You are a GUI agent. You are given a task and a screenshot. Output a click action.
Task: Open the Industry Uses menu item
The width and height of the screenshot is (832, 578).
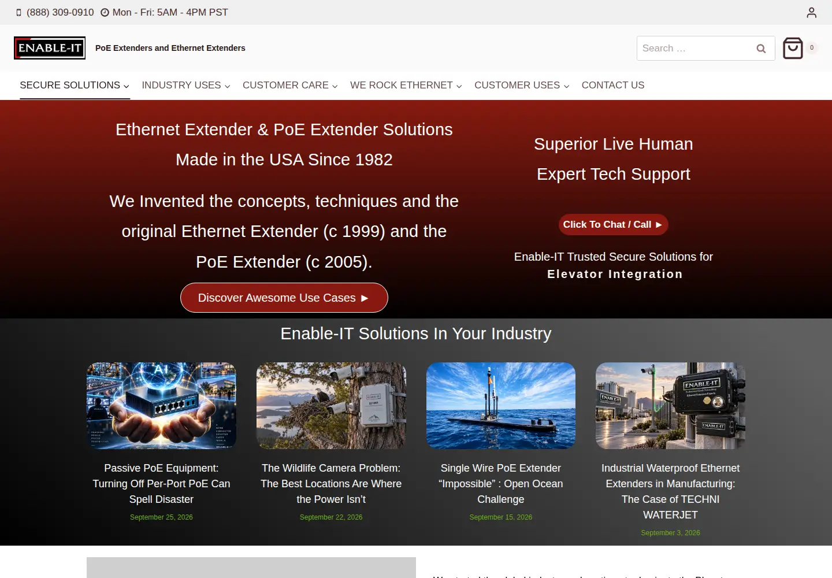pos(181,85)
